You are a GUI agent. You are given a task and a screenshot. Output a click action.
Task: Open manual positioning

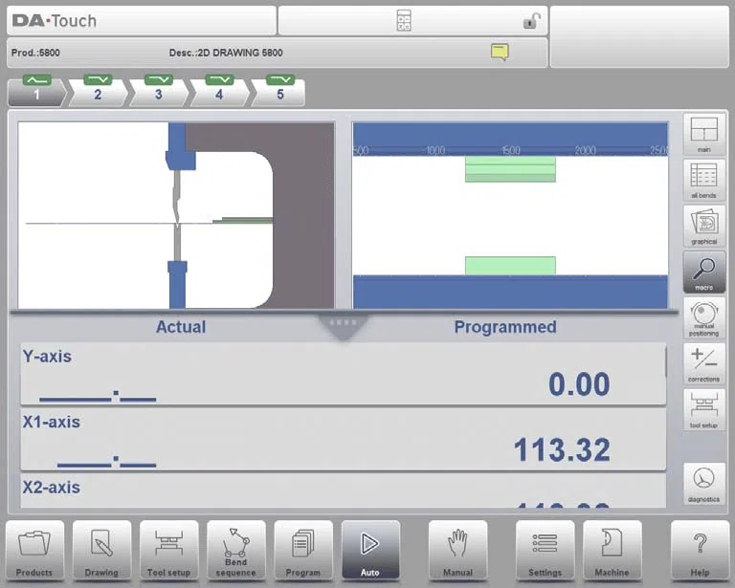click(704, 317)
